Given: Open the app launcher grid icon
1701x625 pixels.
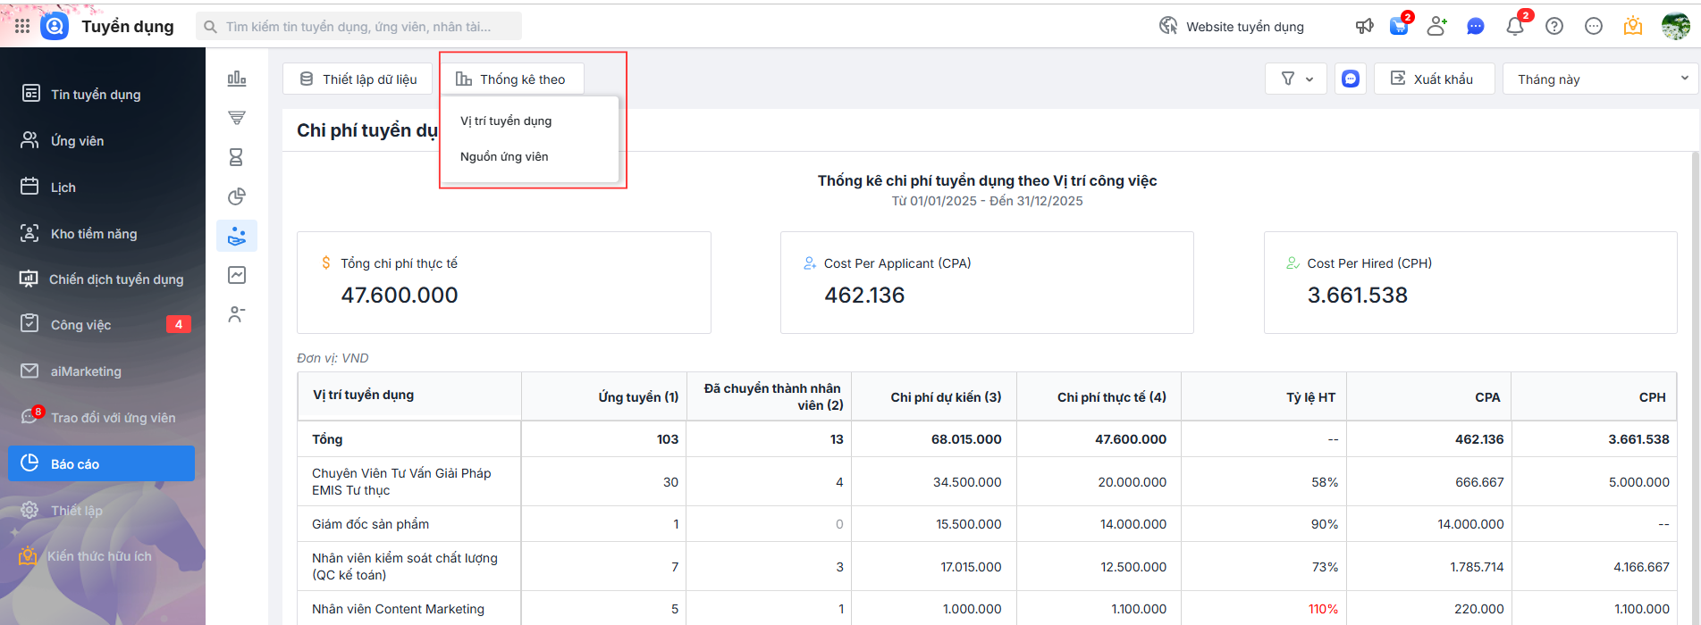Looking at the screenshot, I should tap(22, 27).
